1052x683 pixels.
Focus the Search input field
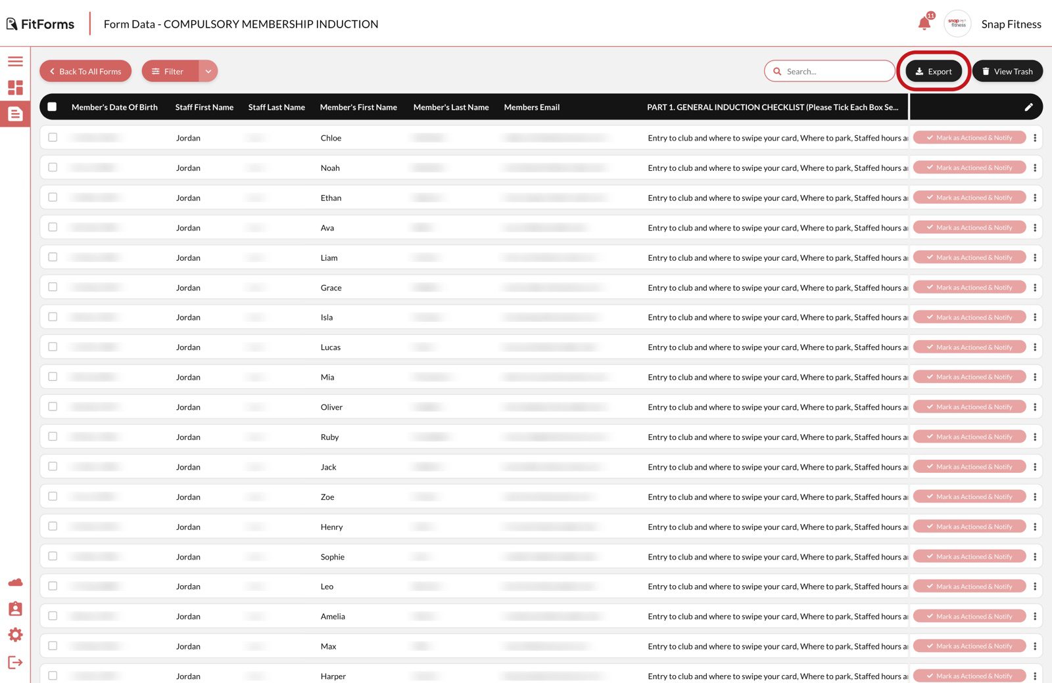[830, 71]
